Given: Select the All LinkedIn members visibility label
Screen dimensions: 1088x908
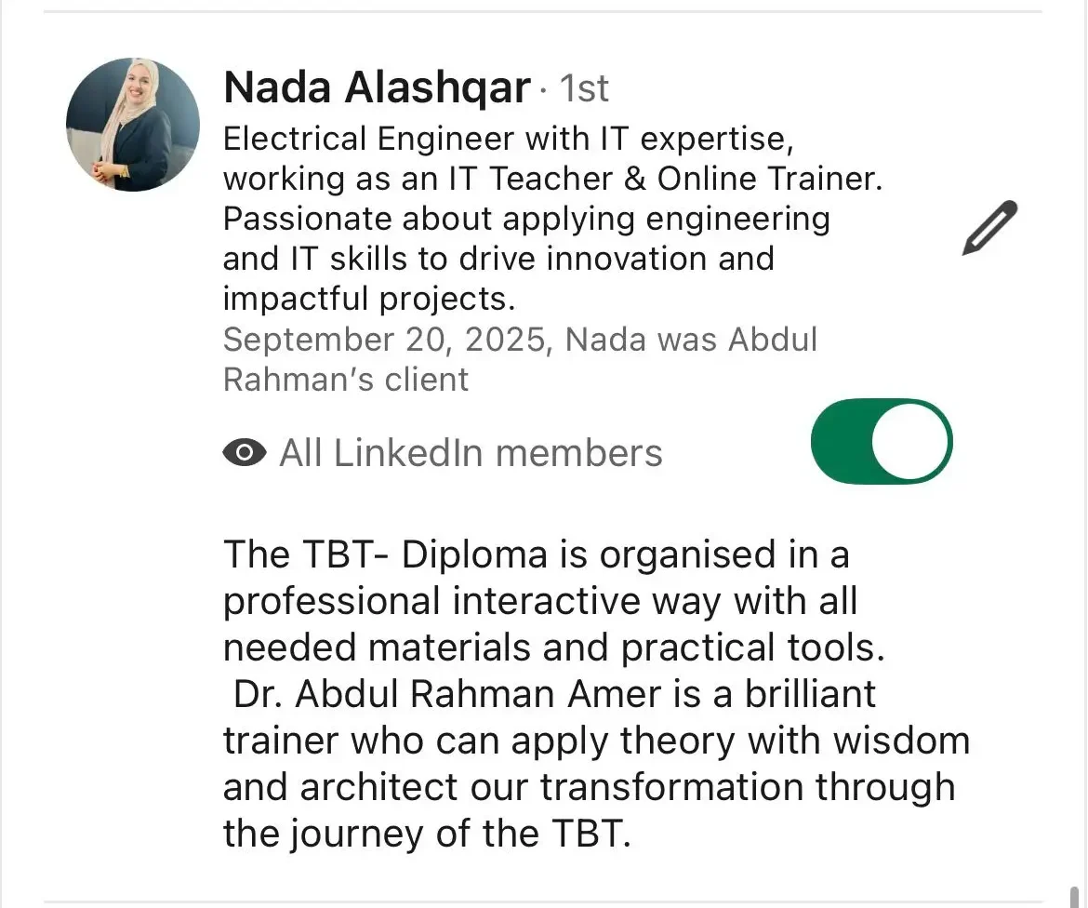Looking at the screenshot, I should [471, 454].
